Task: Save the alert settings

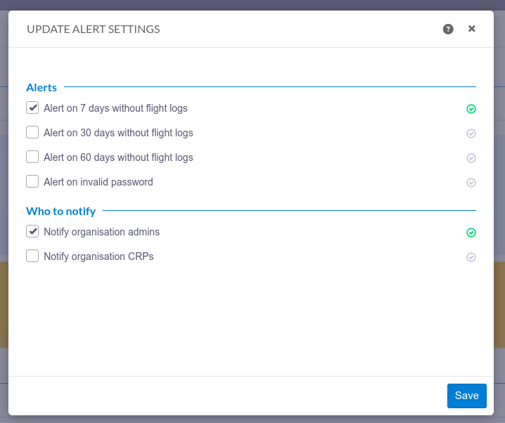Action: 467,396
